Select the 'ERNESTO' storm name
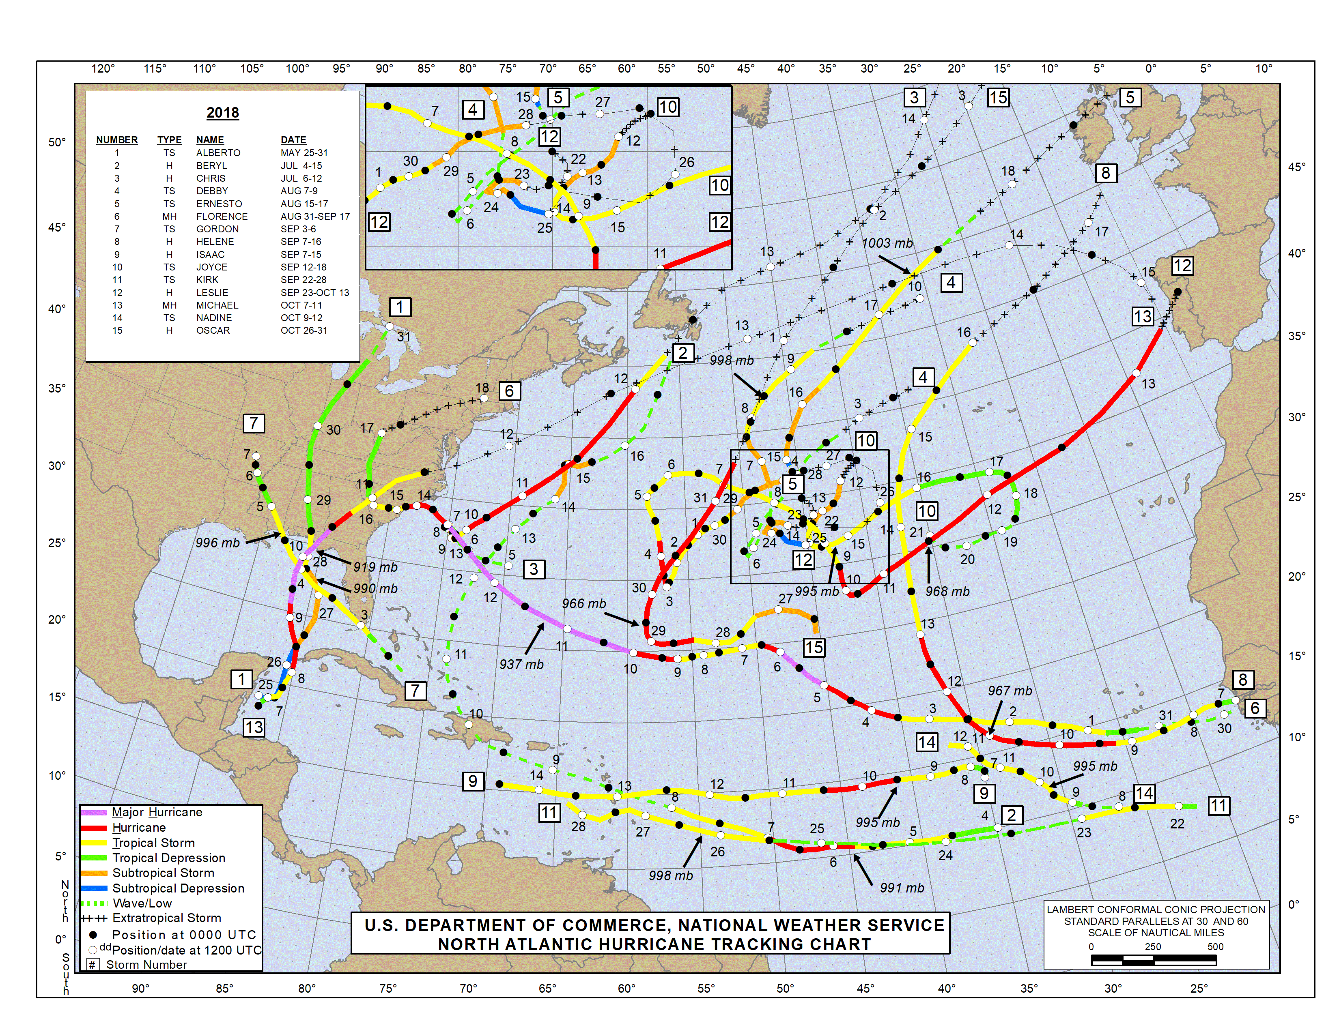 (x=219, y=204)
